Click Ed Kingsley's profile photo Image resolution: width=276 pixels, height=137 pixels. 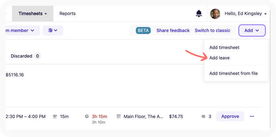point(215,14)
